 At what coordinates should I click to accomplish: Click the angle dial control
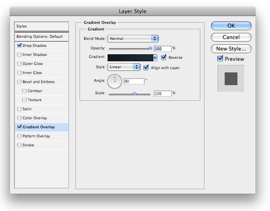[x=114, y=81]
